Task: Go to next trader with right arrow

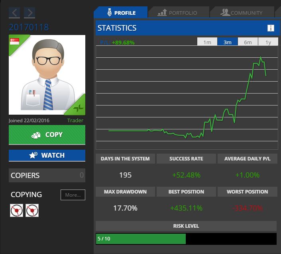Action: tap(29, 13)
